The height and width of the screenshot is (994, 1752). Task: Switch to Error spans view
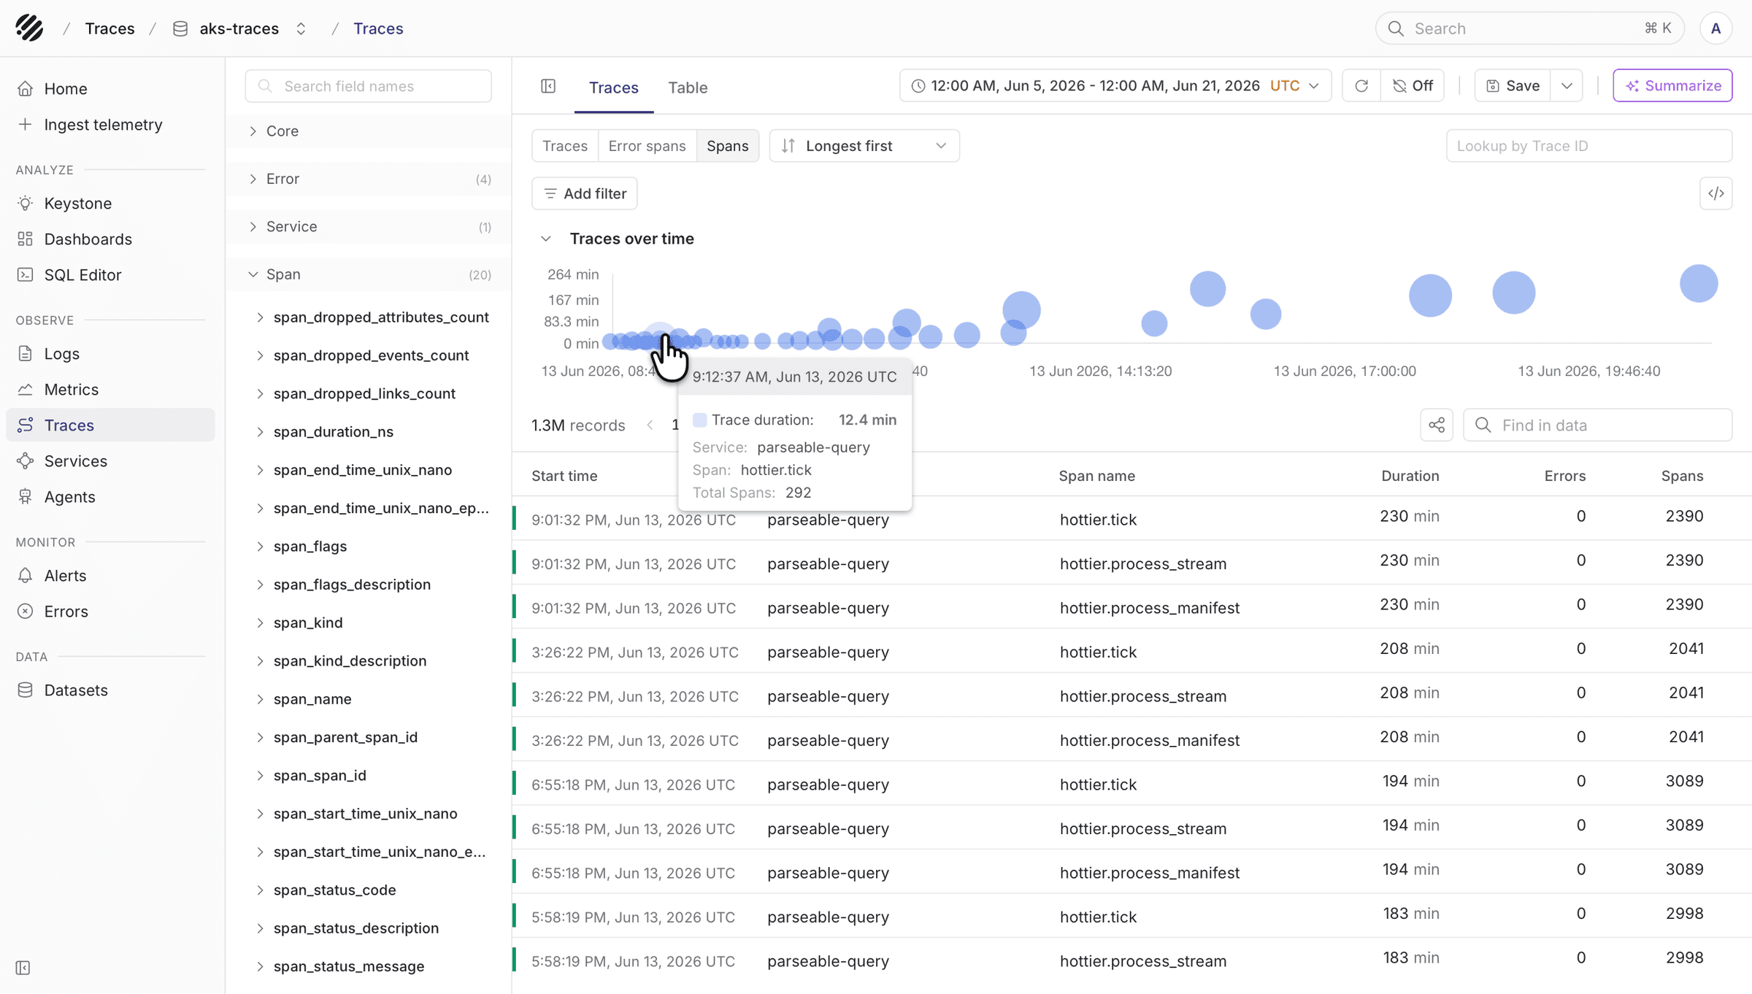click(x=647, y=146)
